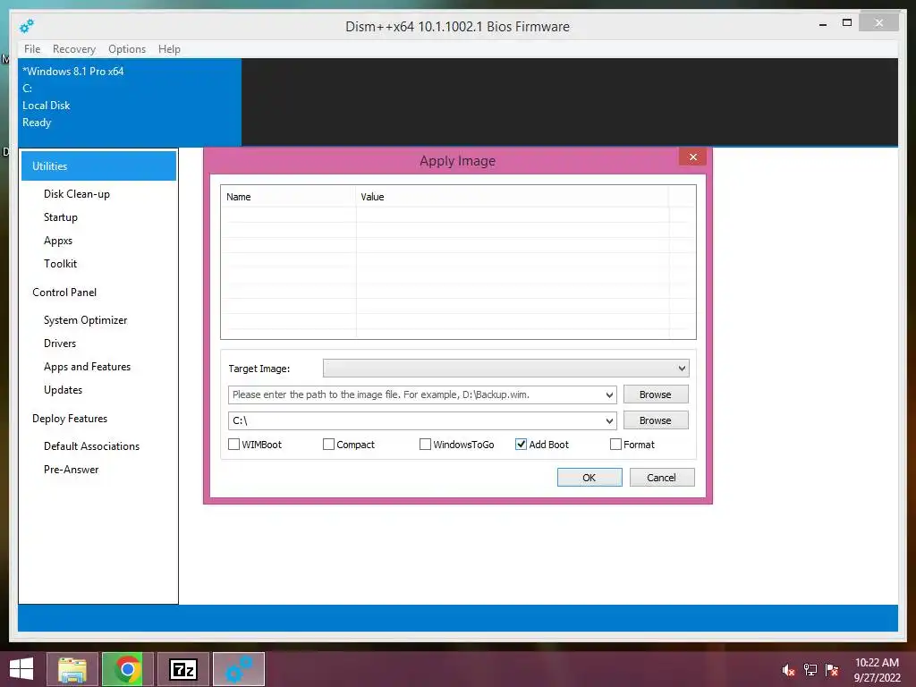This screenshot has width=916, height=687.
Task: Open System Optimizer in sidebar
Action: pyautogui.click(x=85, y=320)
